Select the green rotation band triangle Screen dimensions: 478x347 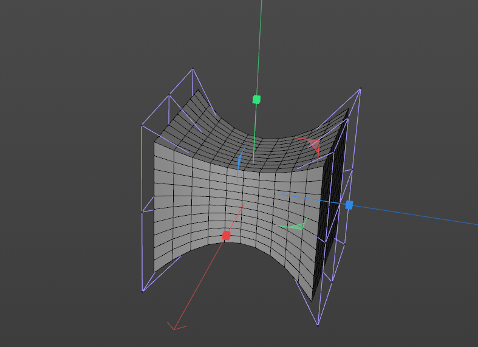pos(296,225)
